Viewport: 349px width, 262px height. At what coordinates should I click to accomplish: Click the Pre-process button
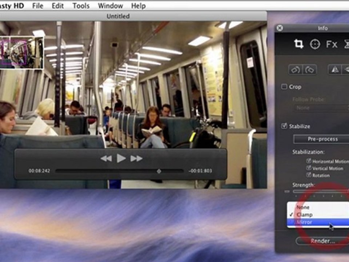[x=321, y=139]
